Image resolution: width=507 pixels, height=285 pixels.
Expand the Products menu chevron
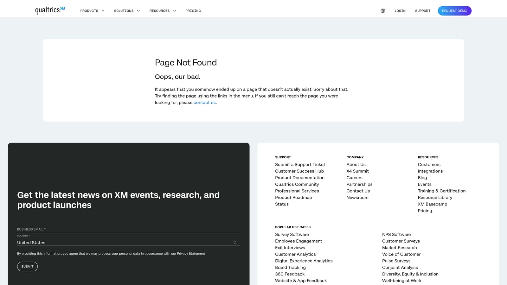pos(103,11)
